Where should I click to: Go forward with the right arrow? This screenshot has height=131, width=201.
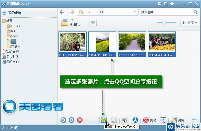(x=72, y=12)
